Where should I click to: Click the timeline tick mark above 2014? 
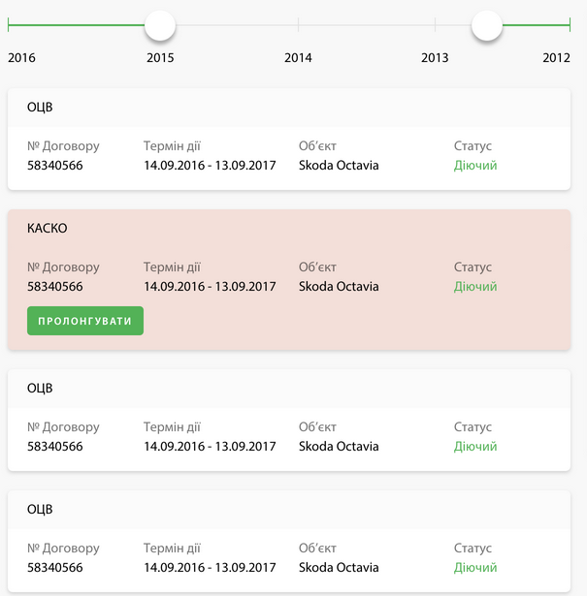(298, 25)
